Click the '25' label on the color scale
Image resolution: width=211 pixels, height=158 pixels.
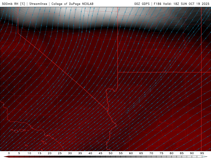pos(60,153)
